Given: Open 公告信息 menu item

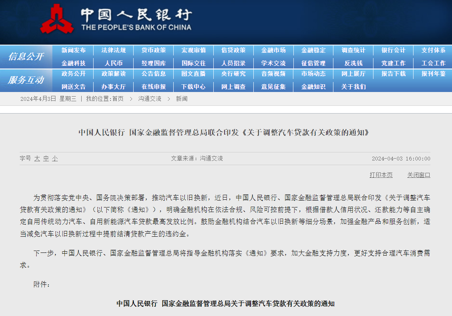Looking at the screenshot, I should 154,74.
